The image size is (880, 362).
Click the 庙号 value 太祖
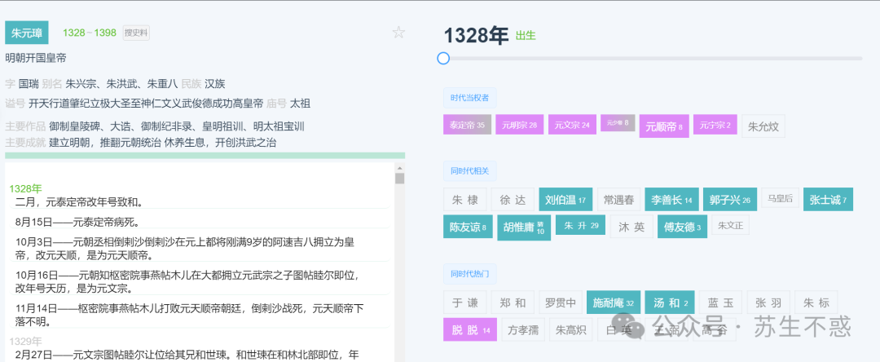[300, 104]
